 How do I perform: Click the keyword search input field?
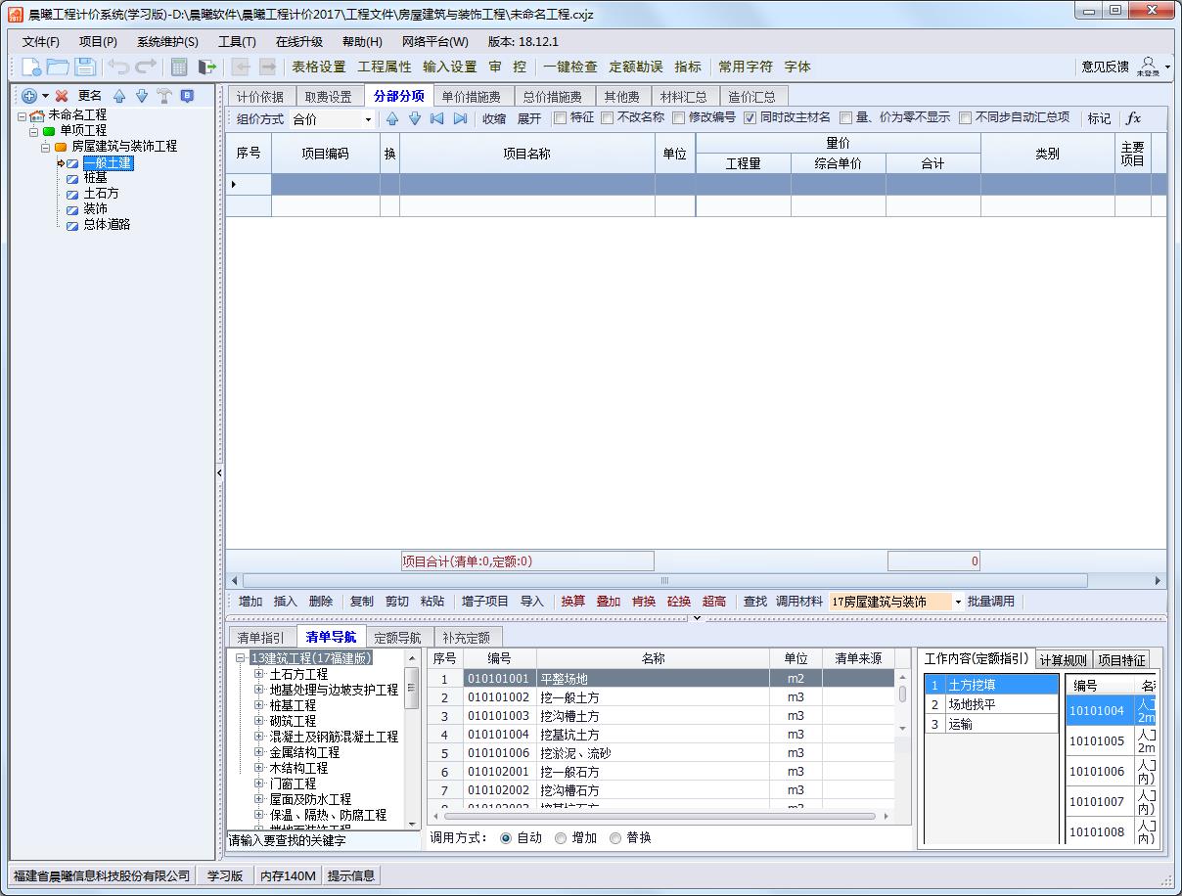pos(322,840)
